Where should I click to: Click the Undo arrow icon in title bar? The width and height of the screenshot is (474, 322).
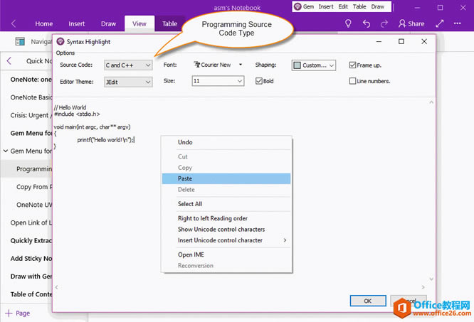pos(366,23)
